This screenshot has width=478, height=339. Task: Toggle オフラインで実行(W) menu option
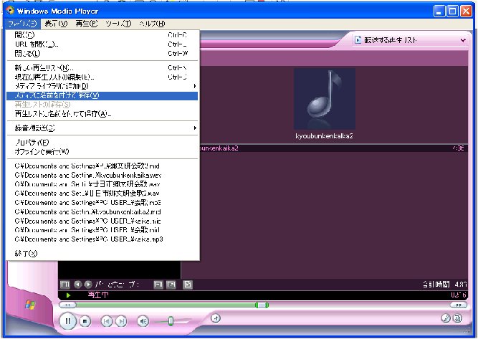tap(102, 151)
